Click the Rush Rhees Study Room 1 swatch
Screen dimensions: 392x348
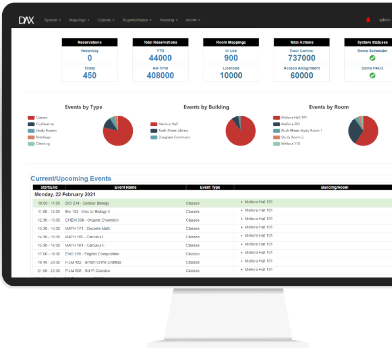(277, 131)
